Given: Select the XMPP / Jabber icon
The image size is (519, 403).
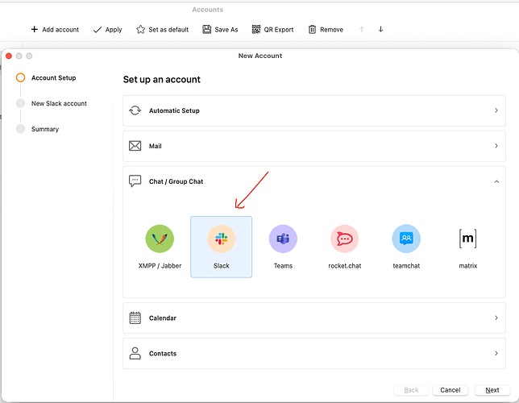Looking at the screenshot, I should click(160, 239).
